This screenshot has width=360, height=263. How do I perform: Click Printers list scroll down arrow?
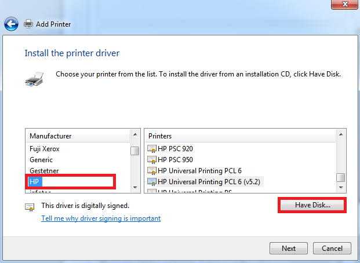[341, 188]
